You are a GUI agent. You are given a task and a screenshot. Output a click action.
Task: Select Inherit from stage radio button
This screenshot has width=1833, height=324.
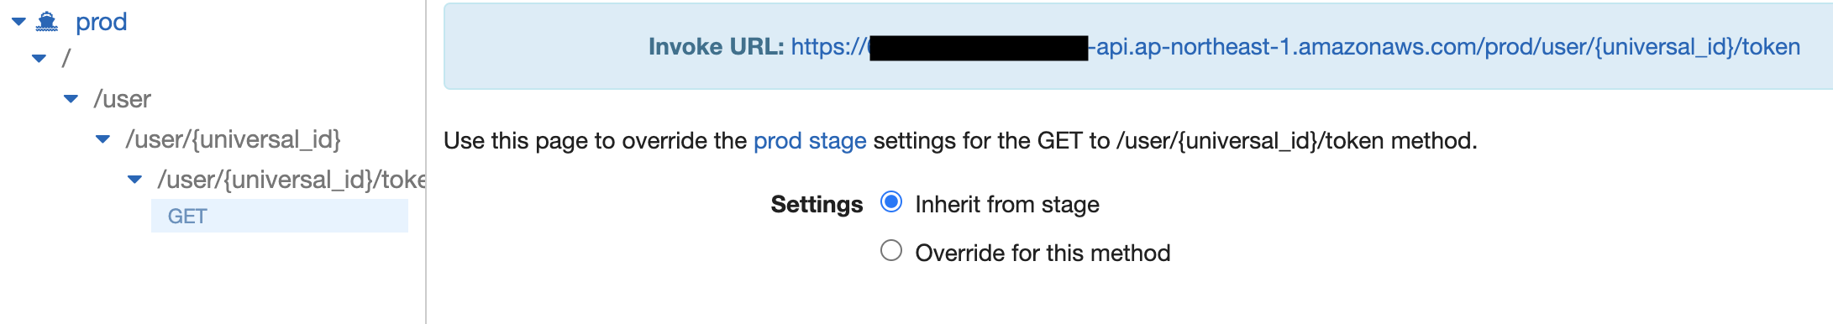point(891,202)
